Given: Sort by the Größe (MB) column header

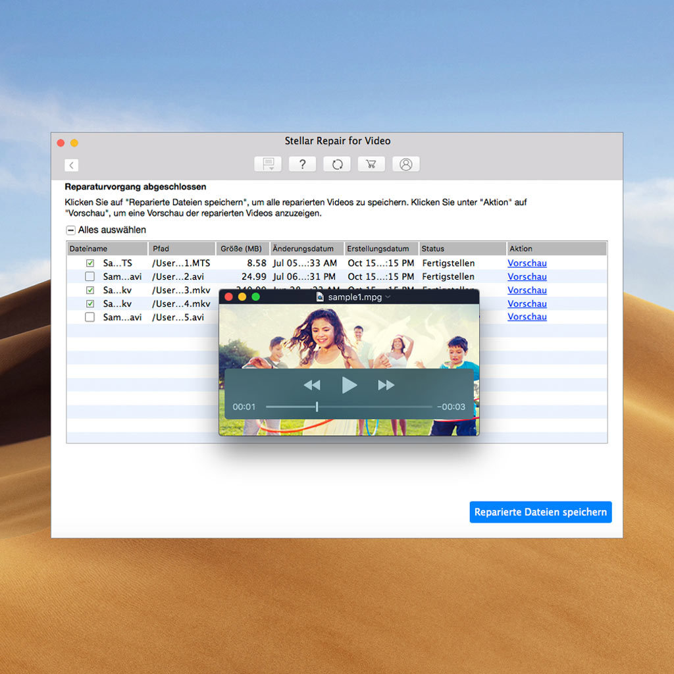Looking at the screenshot, I should 243,248.
